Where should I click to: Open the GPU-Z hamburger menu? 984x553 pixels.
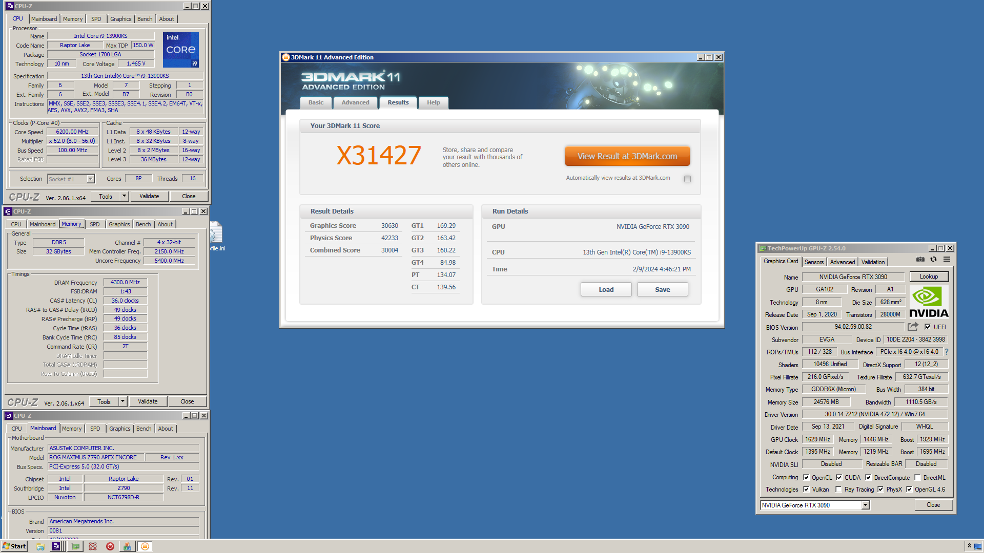click(x=947, y=260)
